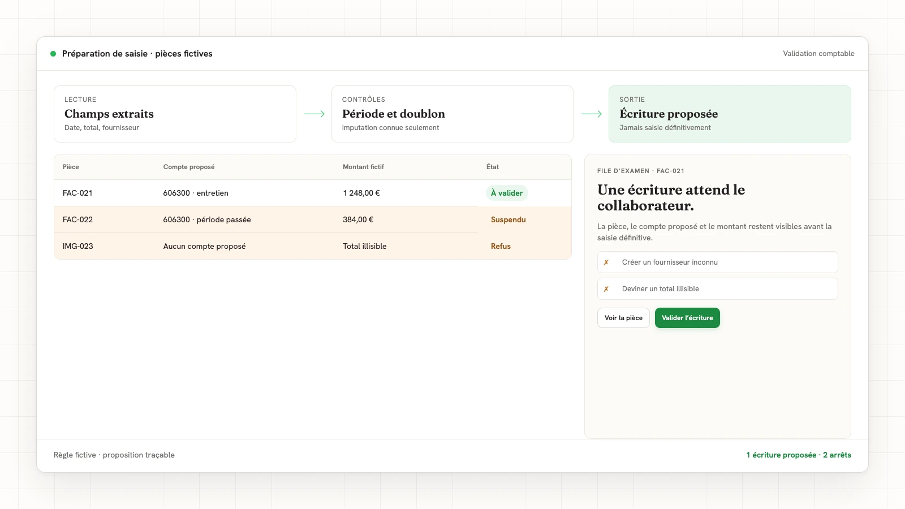Click the Montant fictif column header
The height and width of the screenshot is (509, 905).
click(x=363, y=167)
